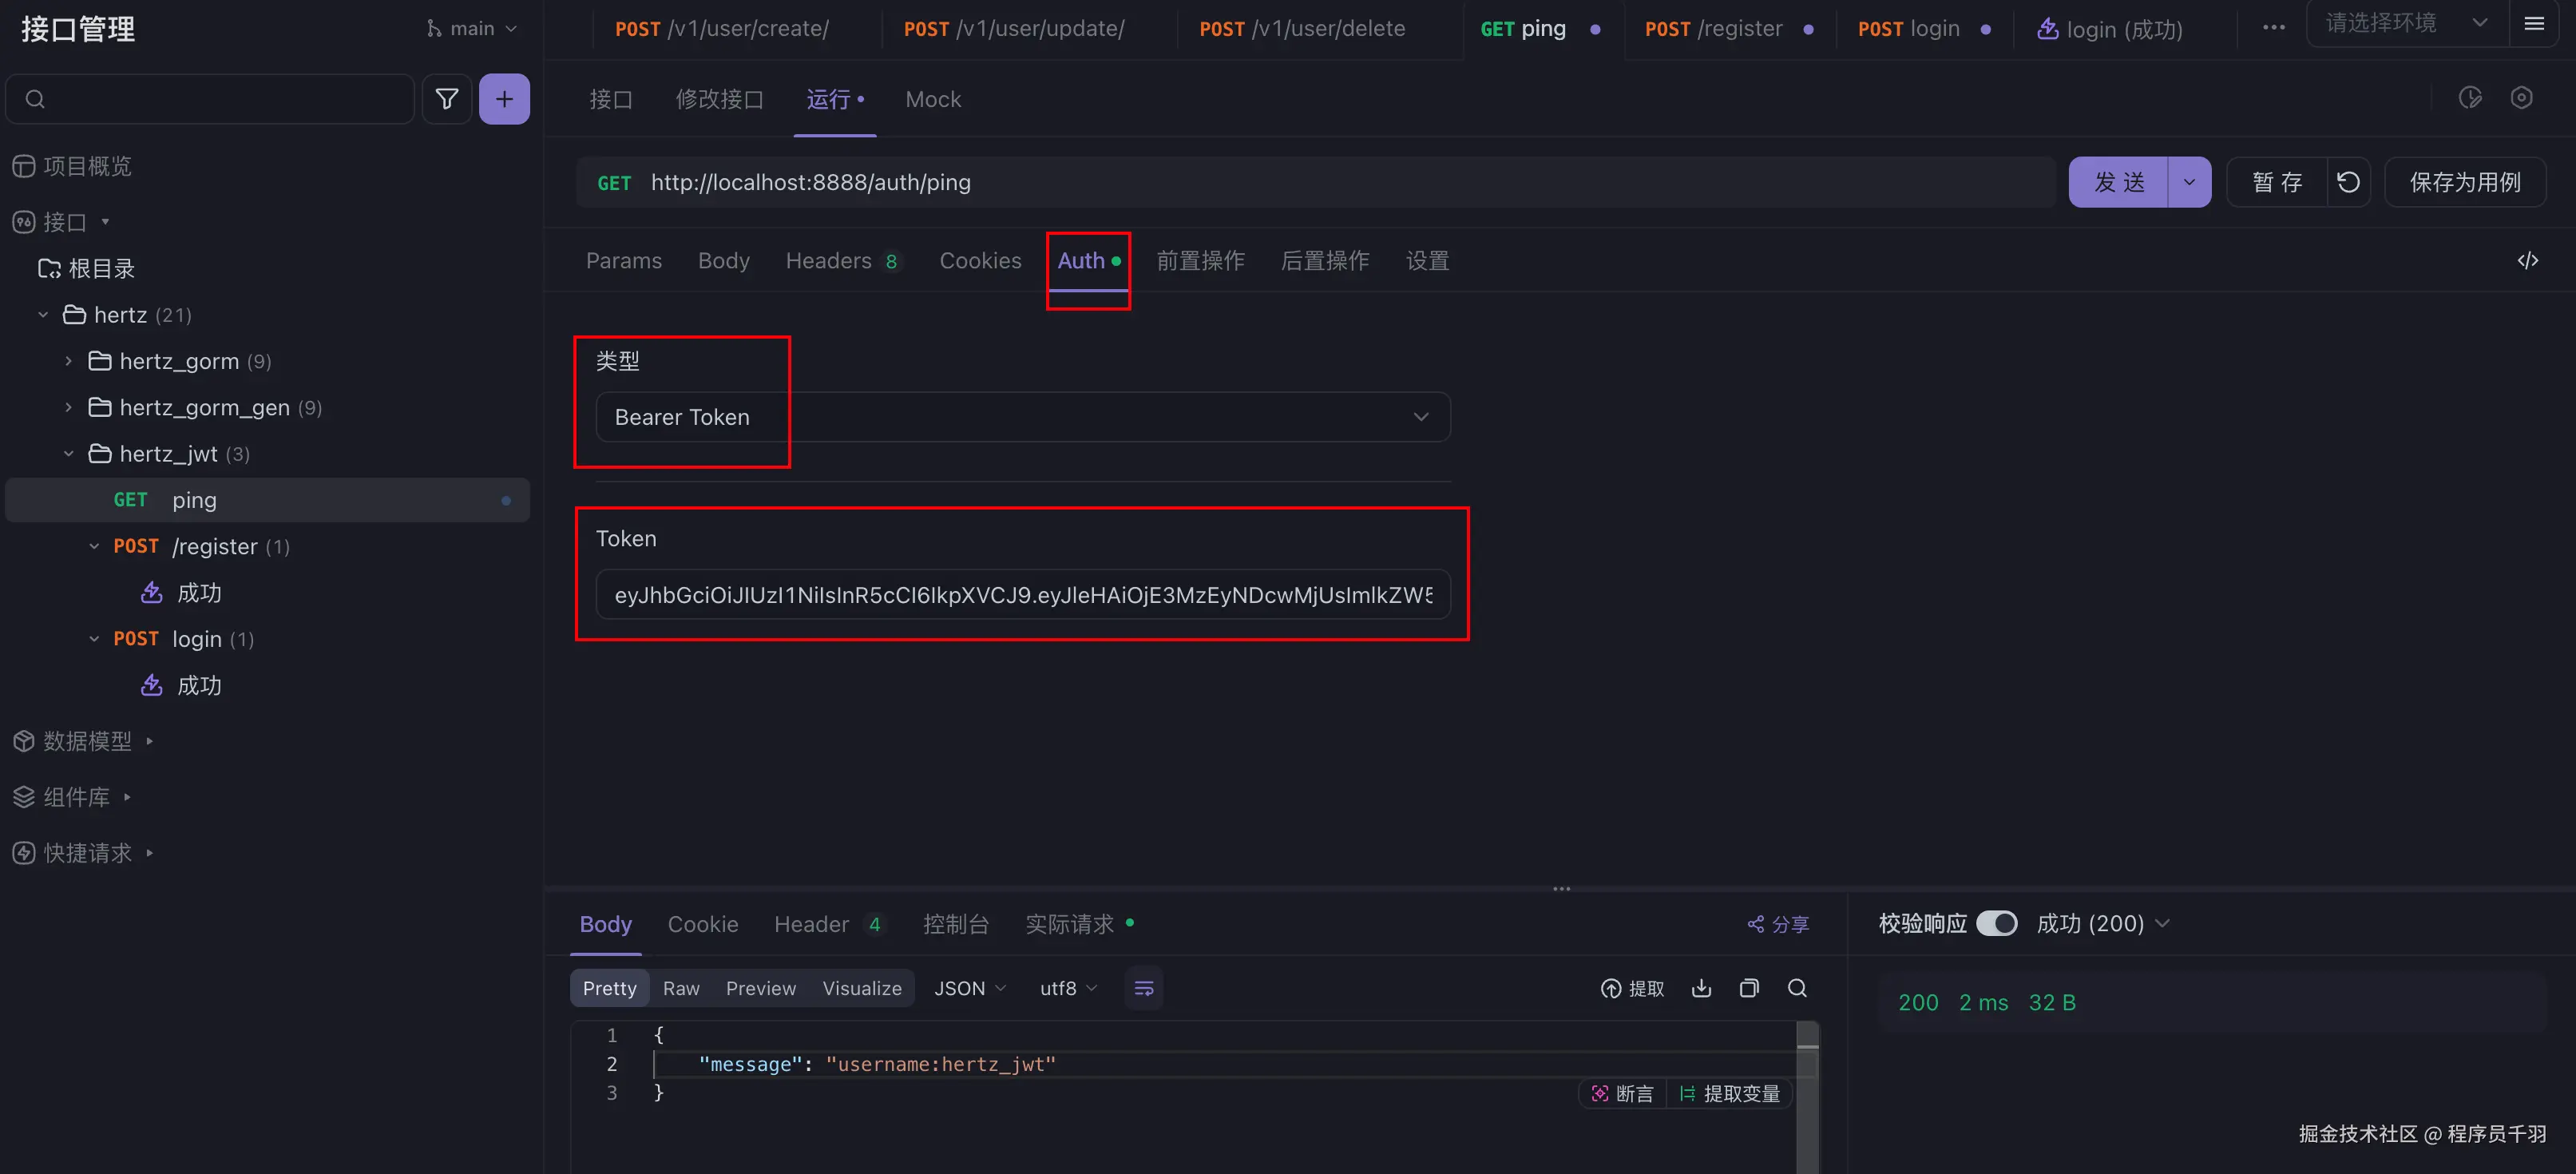Open the code generation icon

click(2527, 261)
